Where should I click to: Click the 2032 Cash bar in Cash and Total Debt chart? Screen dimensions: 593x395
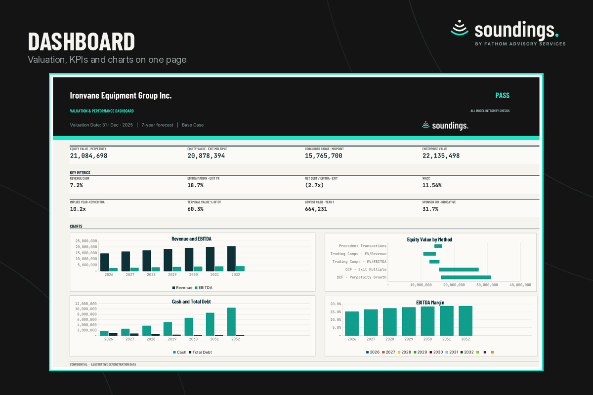click(231, 321)
